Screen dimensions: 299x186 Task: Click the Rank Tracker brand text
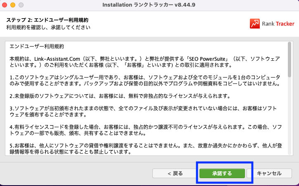pos(278,24)
